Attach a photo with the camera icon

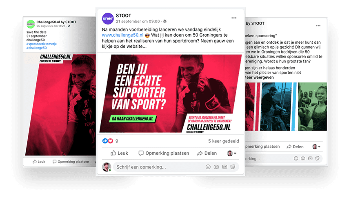[x=216, y=167]
